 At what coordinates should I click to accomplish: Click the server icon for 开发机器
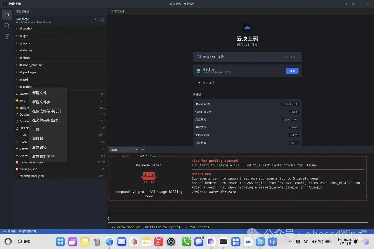tap(198, 71)
